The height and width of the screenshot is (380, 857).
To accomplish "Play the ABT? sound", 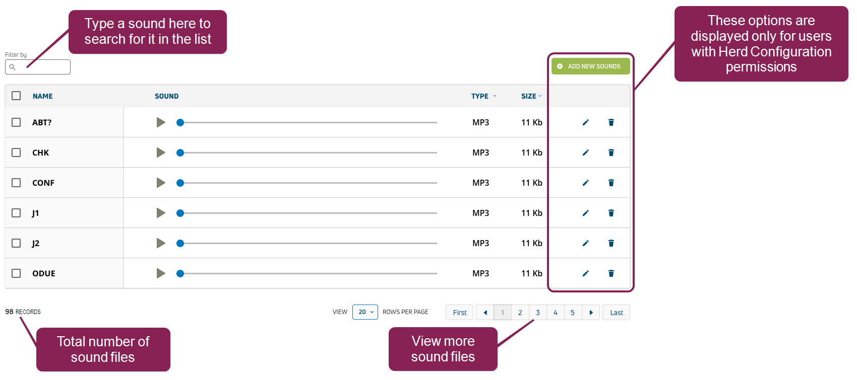I will [x=161, y=122].
